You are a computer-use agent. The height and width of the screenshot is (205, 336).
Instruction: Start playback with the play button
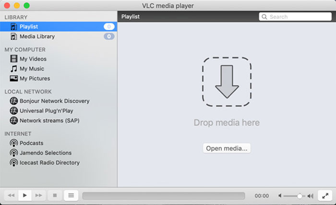[x=25, y=195]
